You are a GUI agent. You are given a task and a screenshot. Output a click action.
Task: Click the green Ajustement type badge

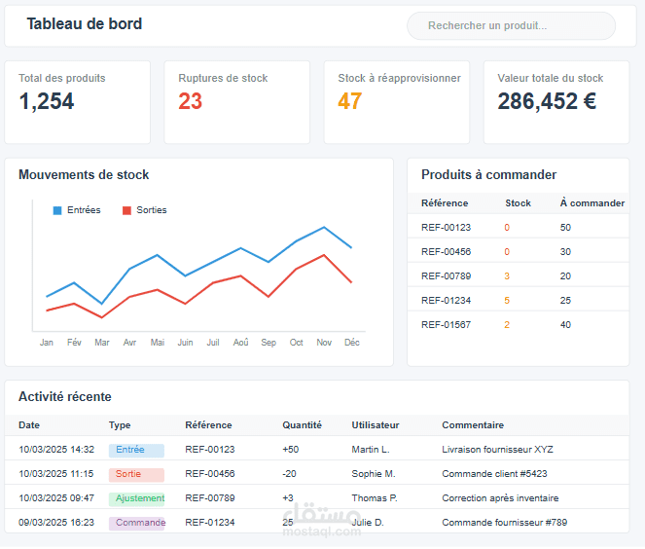[136, 498]
